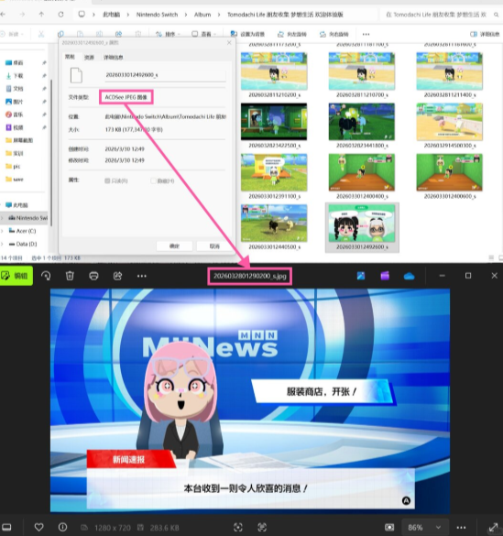Click the file name field in properties

[166, 75]
